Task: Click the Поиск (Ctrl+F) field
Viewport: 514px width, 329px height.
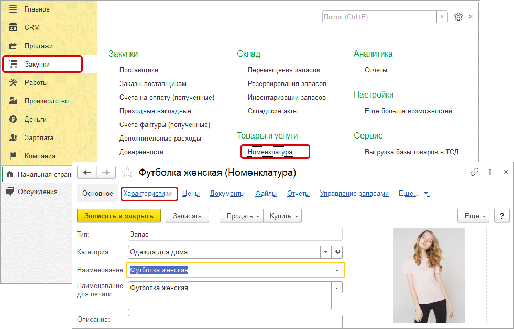Action: point(379,17)
